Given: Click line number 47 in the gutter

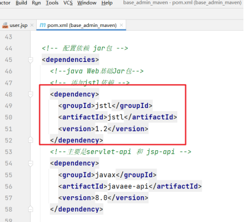Looking at the screenshot, I should [x=9, y=83].
